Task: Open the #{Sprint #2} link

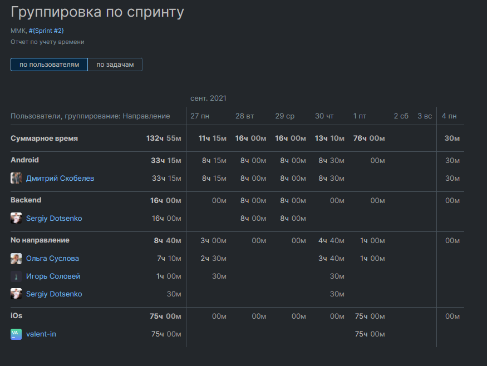Action: [x=50, y=31]
